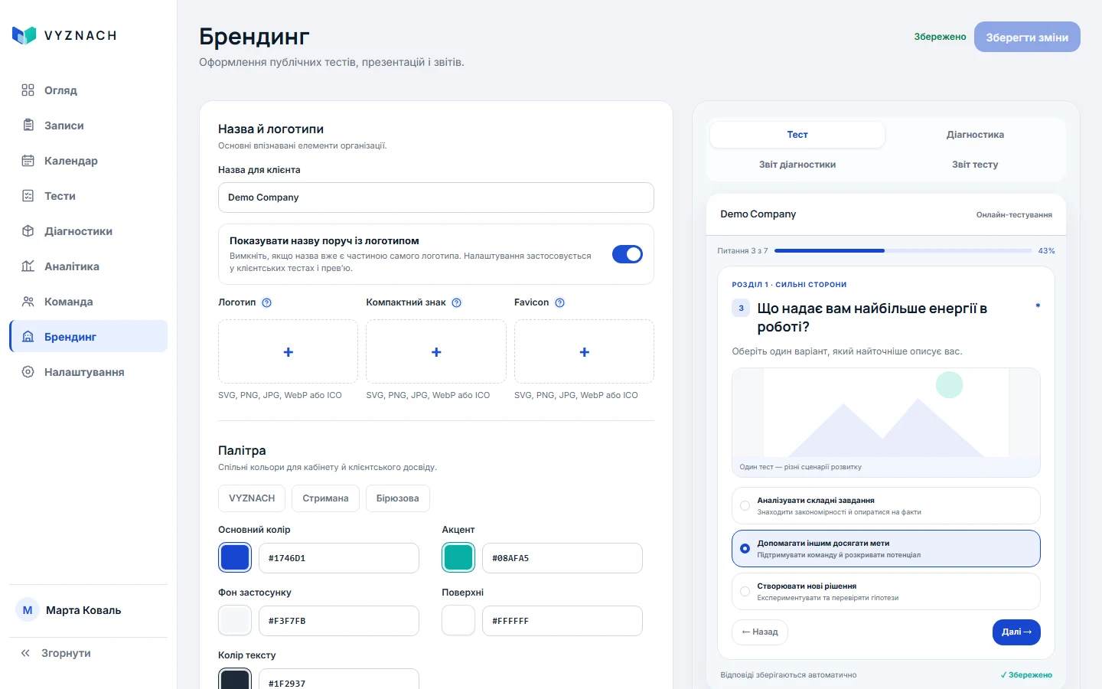This screenshot has width=1102, height=689.
Task: Click the Favicon help icon
Action: click(x=560, y=303)
